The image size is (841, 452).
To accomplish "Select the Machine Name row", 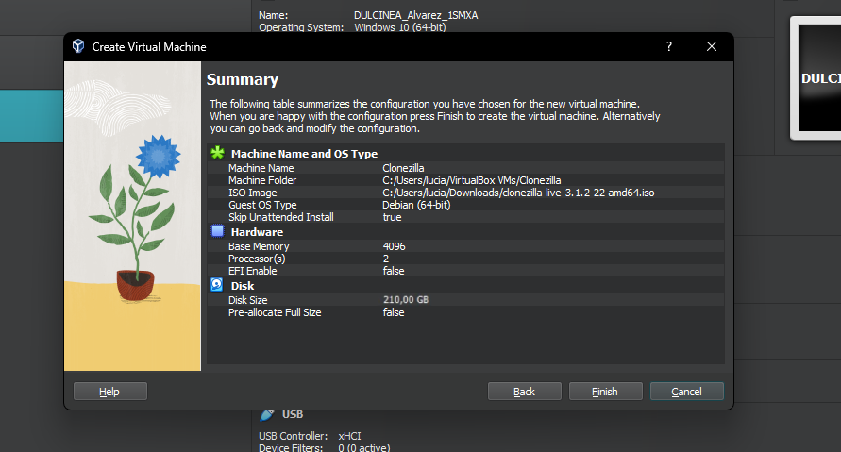I will 465,168.
